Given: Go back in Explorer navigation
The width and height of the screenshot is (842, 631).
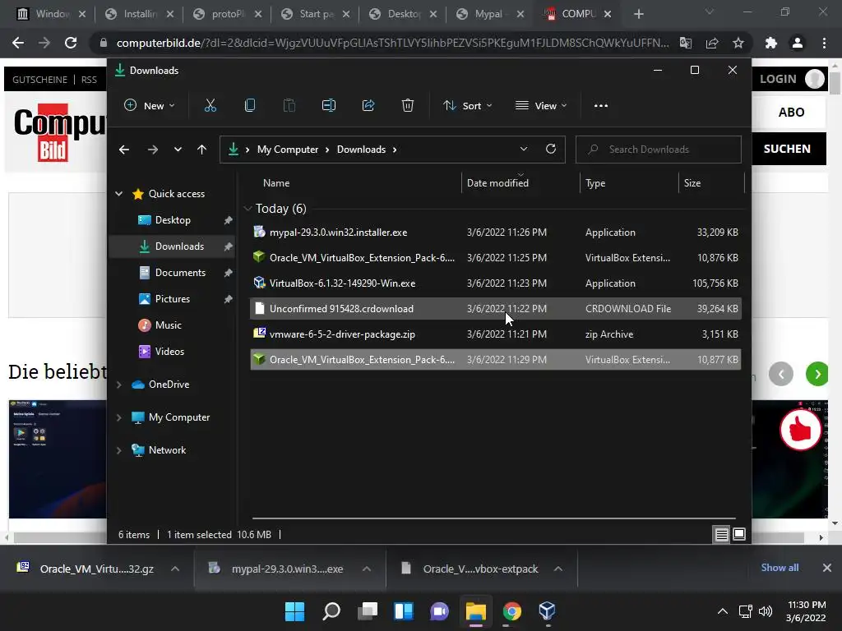Looking at the screenshot, I should click(x=124, y=150).
